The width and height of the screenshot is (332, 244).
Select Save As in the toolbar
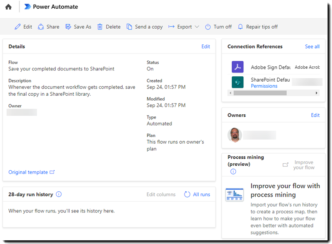pyautogui.click(x=78, y=27)
